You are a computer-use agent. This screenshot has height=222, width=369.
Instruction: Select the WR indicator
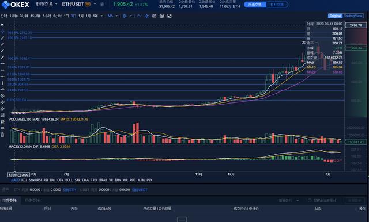tap(125, 180)
